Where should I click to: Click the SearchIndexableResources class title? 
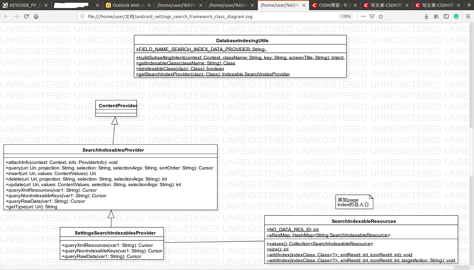coord(364,221)
